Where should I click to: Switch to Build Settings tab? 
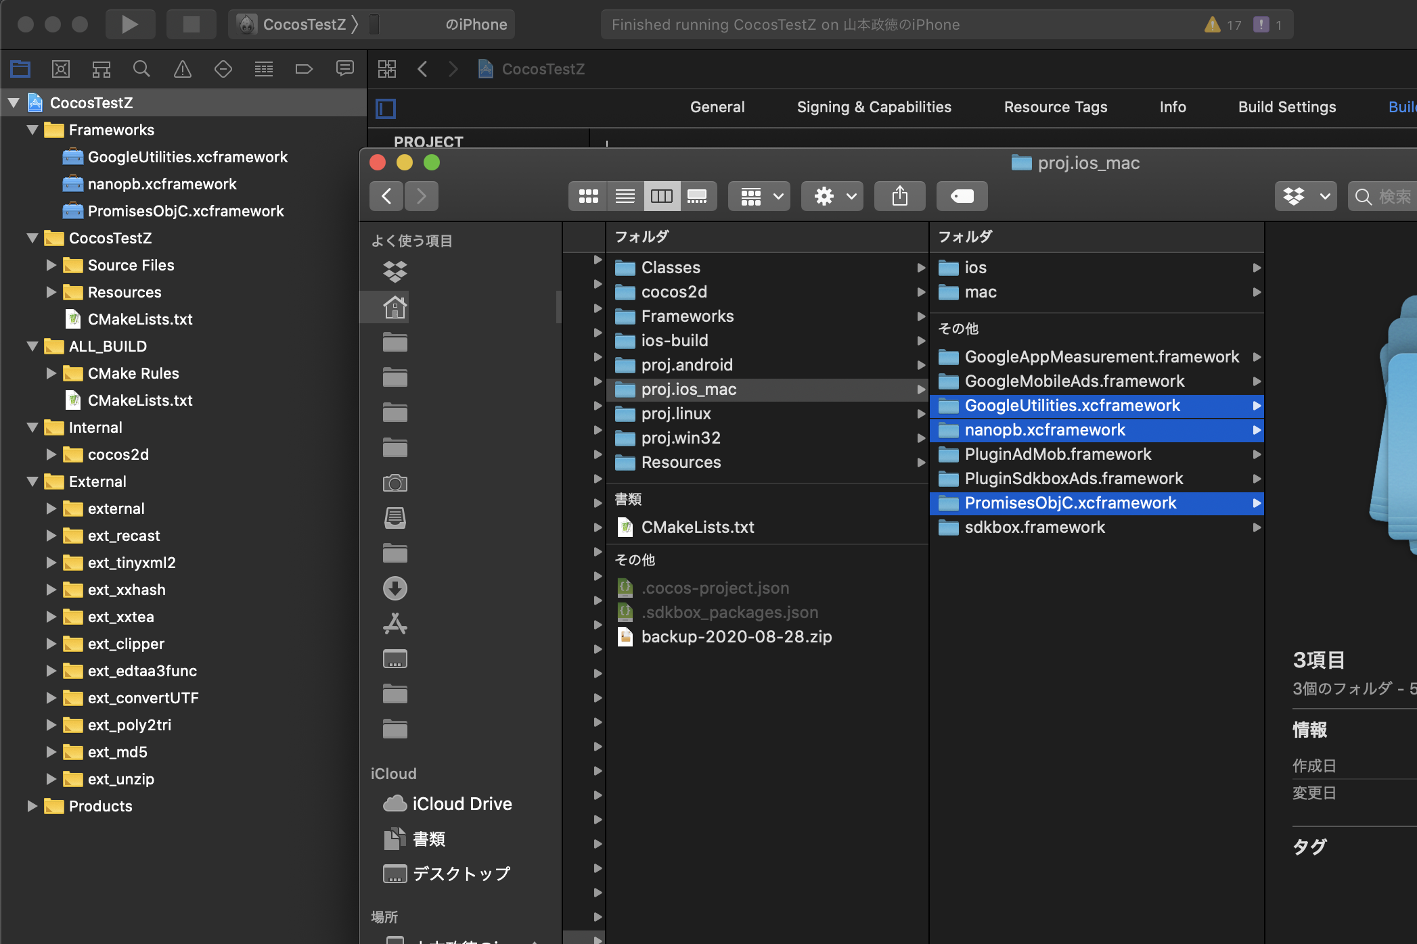click(x=1287, y=107)
